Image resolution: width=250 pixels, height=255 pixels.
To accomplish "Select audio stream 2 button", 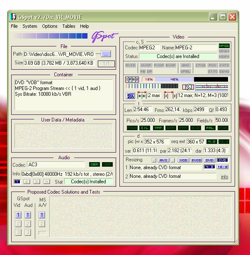I will (x=27, y=182).
